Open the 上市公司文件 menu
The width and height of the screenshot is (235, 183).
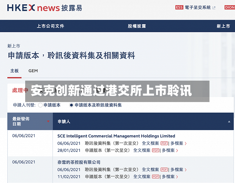(x=50, y=26)
